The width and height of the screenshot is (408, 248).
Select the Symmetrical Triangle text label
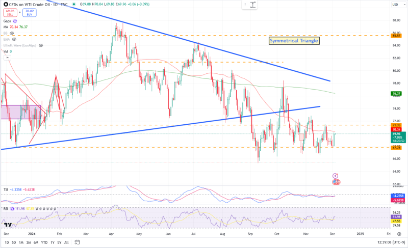[x=294, y=40]
